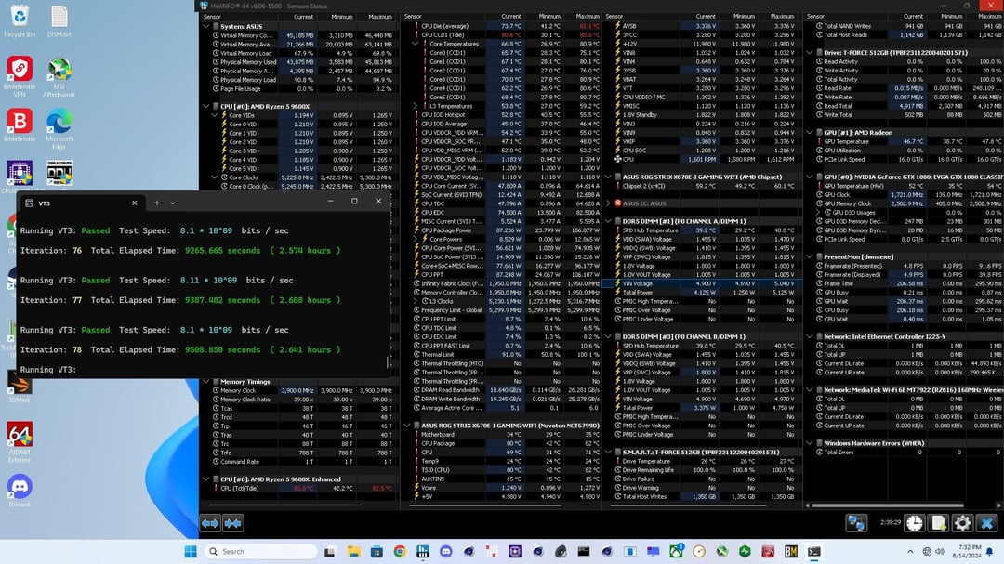The image size is (1004, 564).
Task: Open Microsoft Edge desktop shortcut
Action: [59, 129]
